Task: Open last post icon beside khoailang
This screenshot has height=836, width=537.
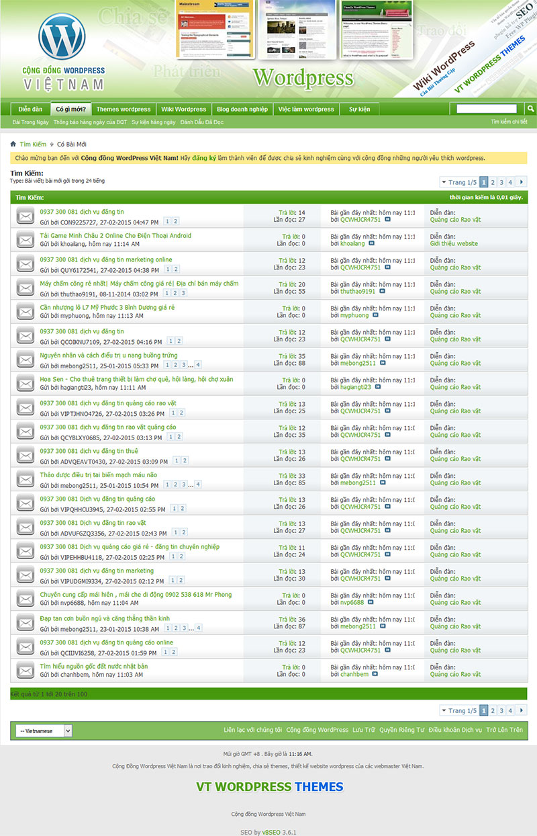Action: (x=371, y=244)
